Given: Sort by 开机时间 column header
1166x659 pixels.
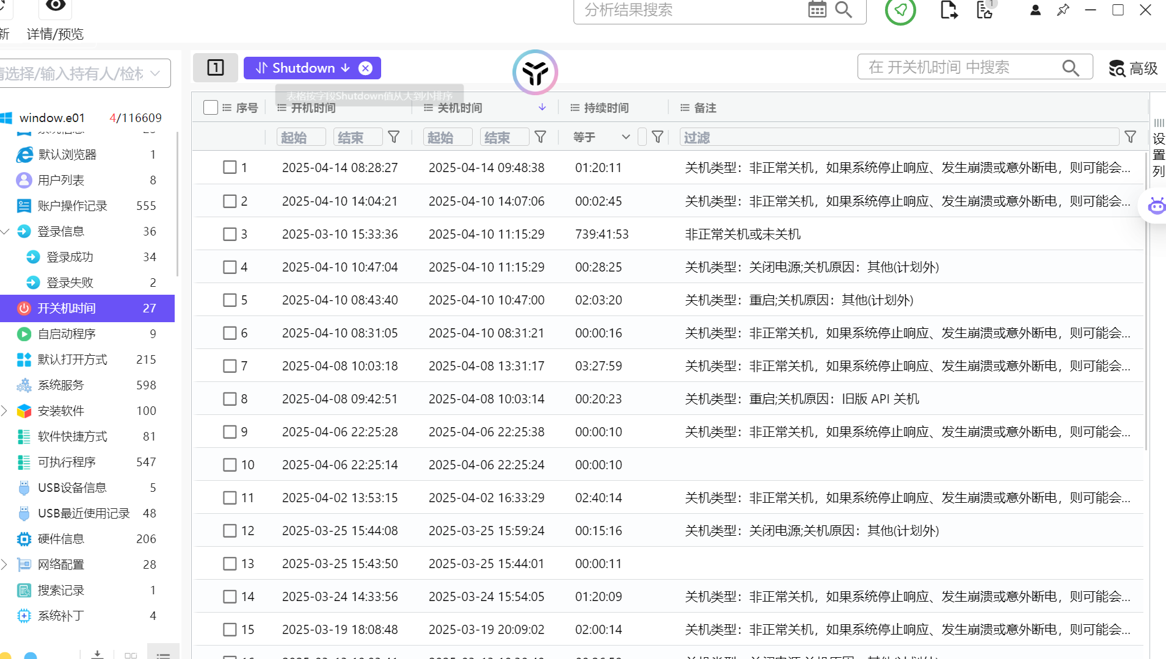Looking at the screenshot, I should (313, 108).
